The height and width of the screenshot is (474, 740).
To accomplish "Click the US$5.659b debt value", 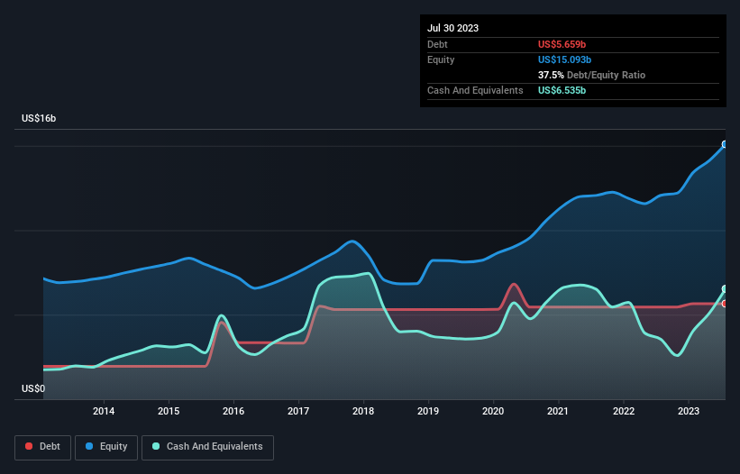I will pyautogui.click(x=562, y=44).
